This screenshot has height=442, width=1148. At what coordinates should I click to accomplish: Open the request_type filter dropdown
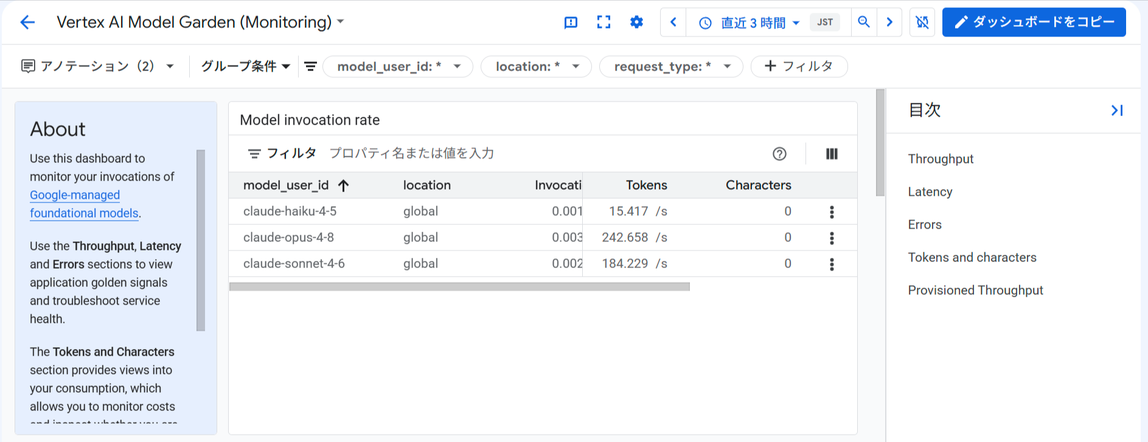pyautogui.click(x=671, y=66)
